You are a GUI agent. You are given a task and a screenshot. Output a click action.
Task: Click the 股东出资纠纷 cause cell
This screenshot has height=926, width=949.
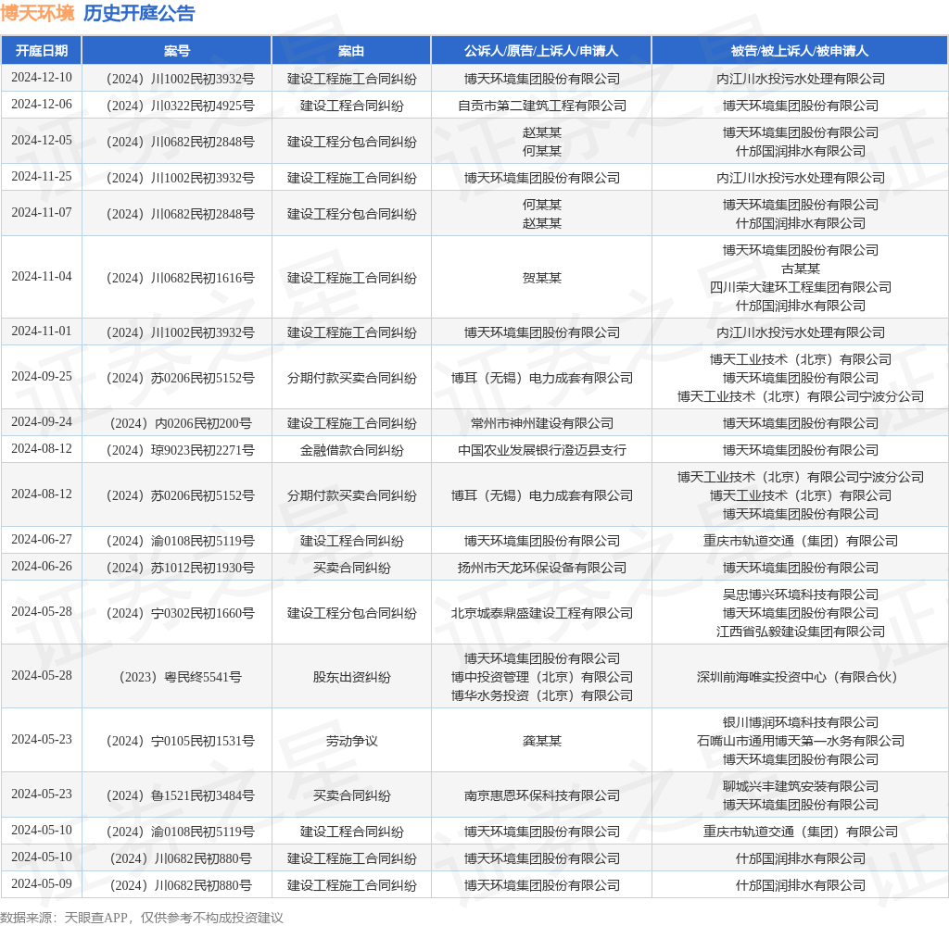tap(351, 677)
